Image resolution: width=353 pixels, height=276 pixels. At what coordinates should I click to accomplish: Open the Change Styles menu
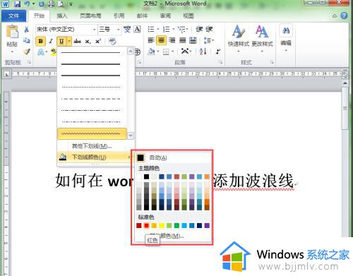pos(262,38)
